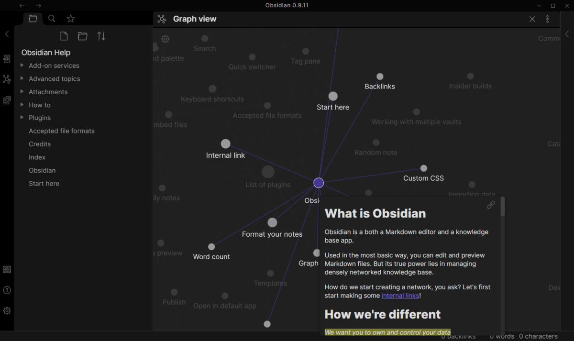Select the Working with multiple vaults node

coord(417,112)
